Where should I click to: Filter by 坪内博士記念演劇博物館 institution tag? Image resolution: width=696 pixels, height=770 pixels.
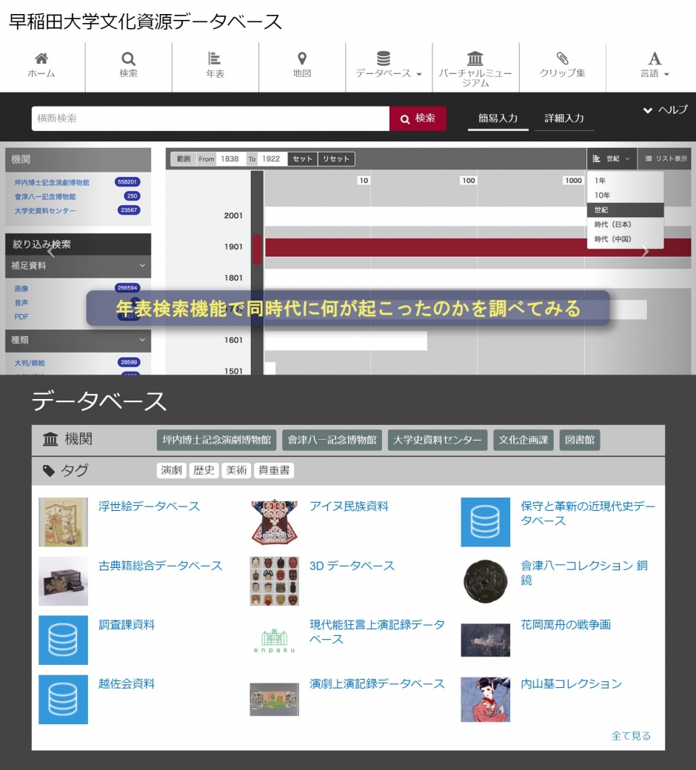(217, 440)
